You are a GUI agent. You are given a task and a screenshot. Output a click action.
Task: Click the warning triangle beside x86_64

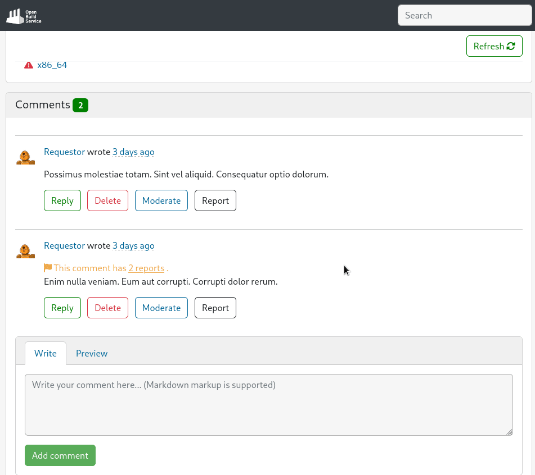click(x=29, y=65)
